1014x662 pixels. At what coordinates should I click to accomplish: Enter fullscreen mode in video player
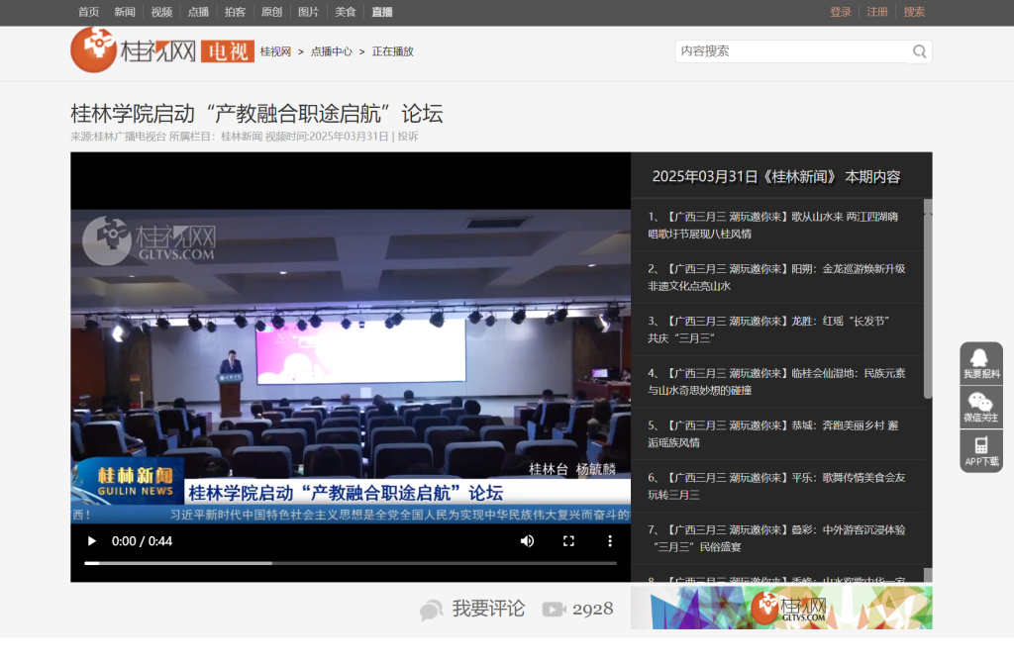[x=568, y=541]
